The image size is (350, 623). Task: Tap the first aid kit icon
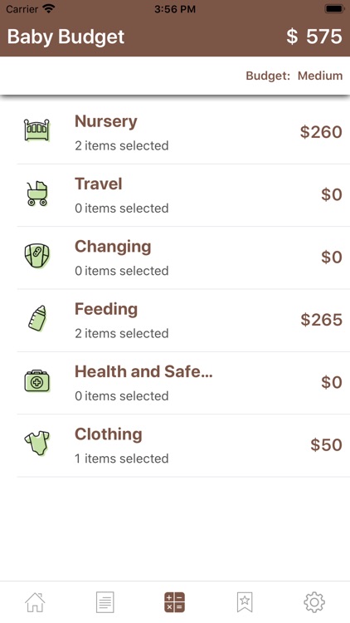36,381
